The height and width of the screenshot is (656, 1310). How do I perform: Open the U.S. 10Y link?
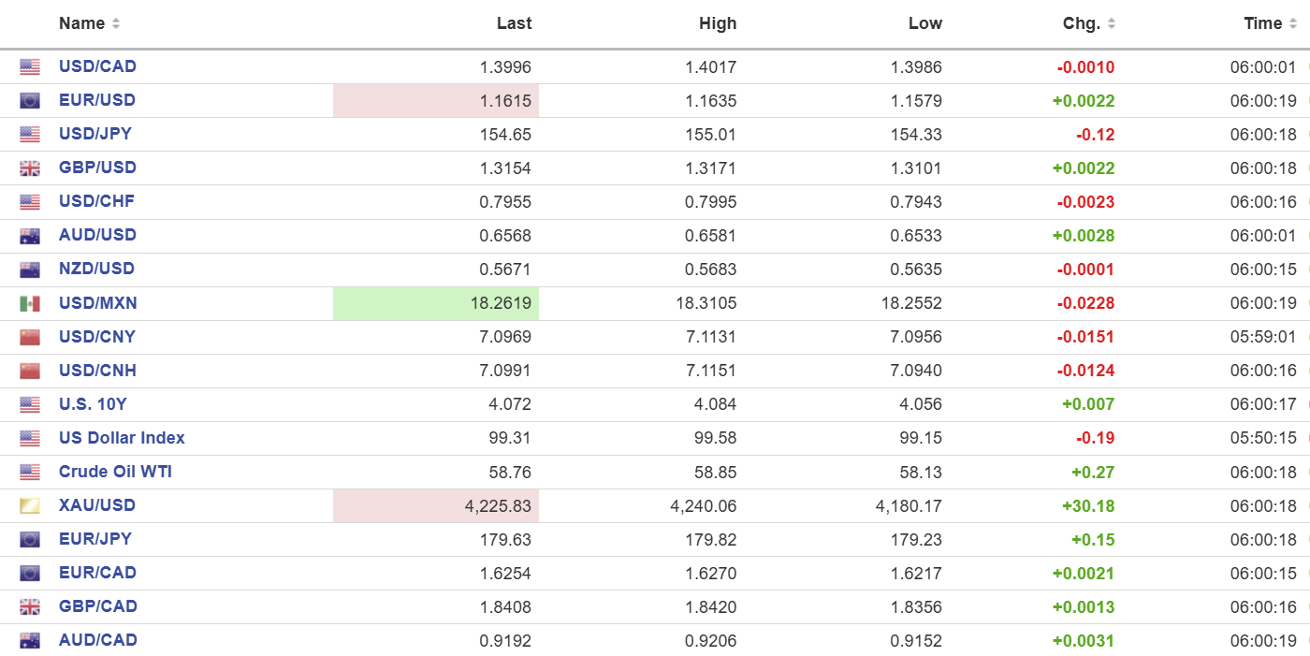tap(93, 404)
